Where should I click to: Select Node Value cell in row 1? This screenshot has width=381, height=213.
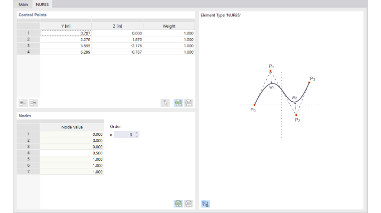point(72,134)
